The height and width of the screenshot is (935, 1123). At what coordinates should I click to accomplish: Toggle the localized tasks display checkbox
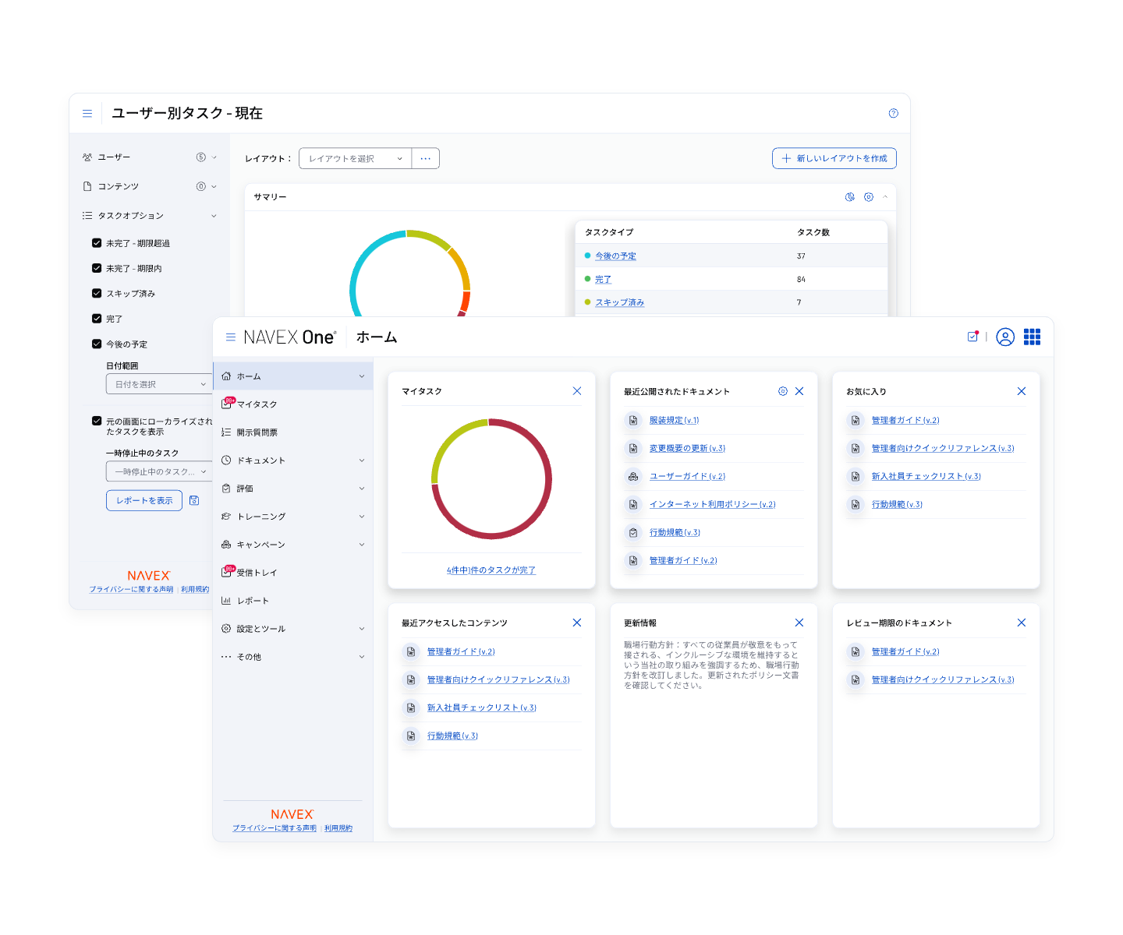(97, 421)
